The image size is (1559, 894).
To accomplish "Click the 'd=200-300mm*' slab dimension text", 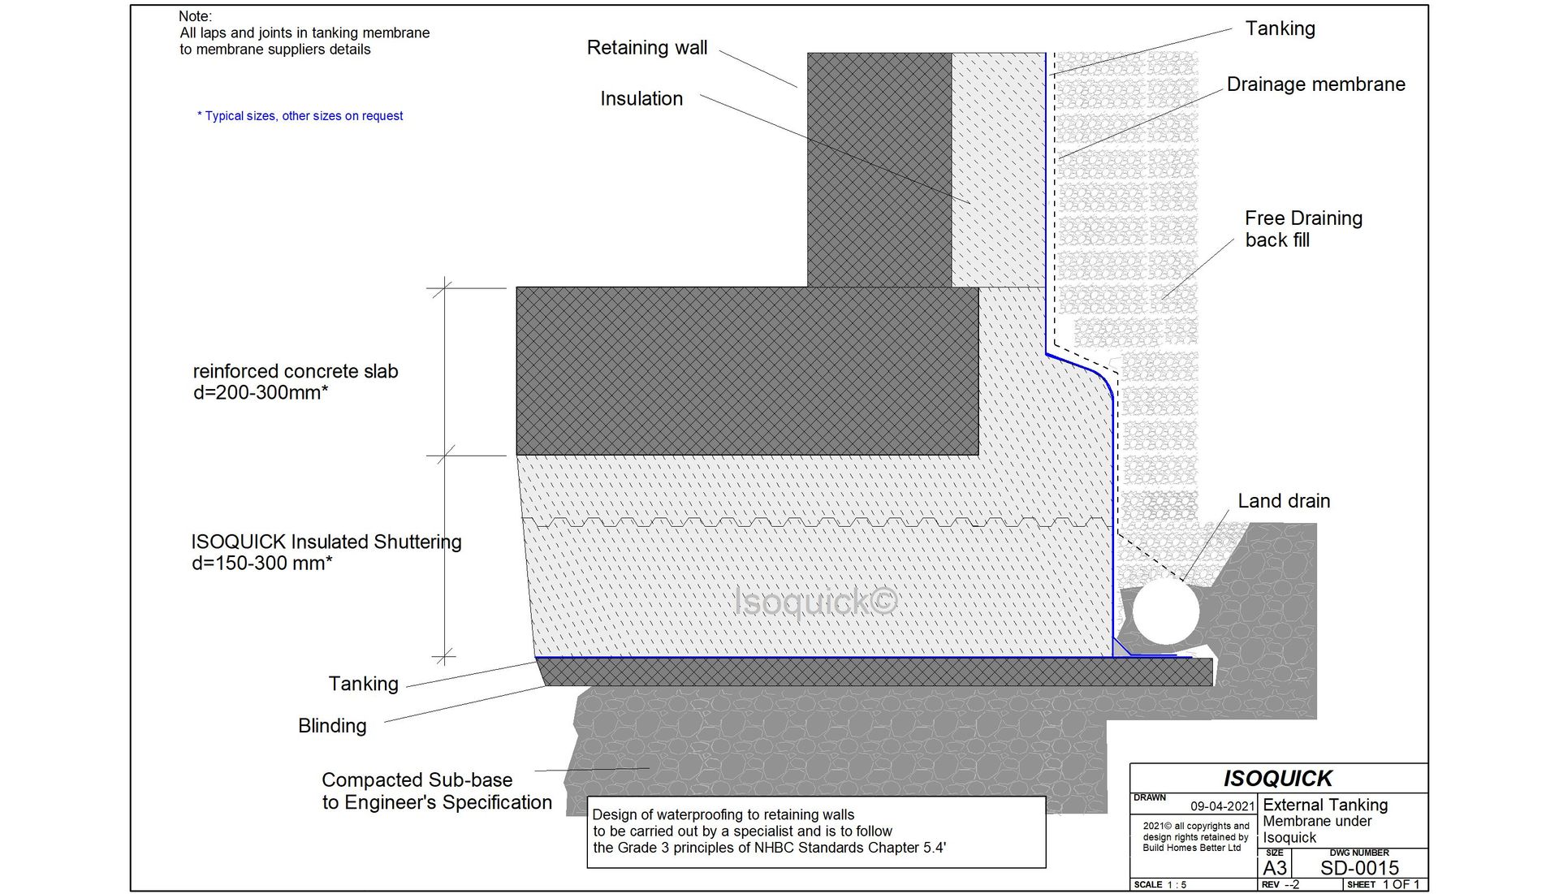I will pyautogui.click(x=261, y=393).
